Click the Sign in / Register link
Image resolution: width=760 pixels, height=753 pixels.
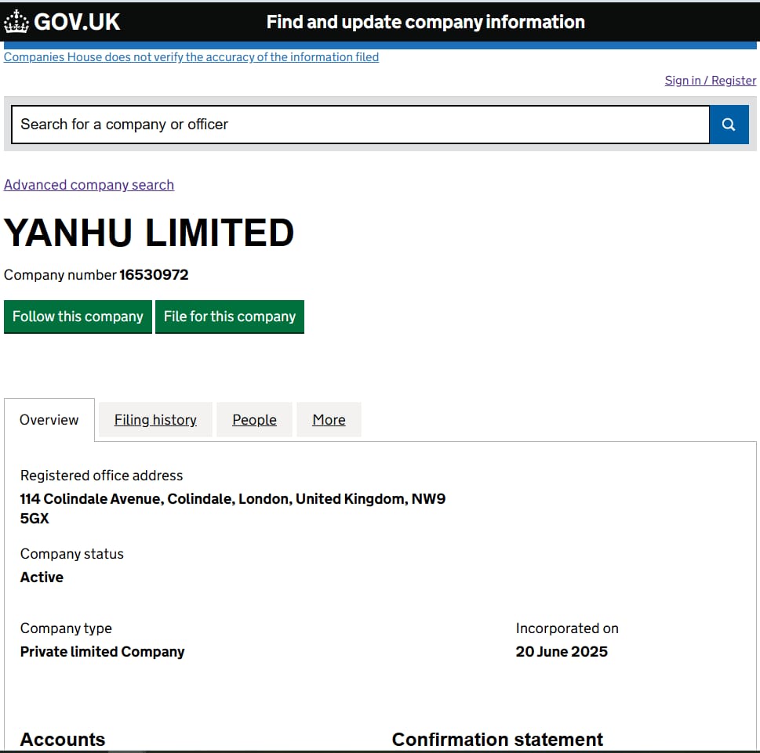click(710, 80)
